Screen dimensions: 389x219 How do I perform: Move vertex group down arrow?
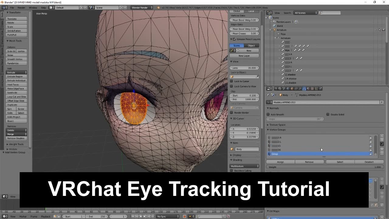(x=382, y=154)
